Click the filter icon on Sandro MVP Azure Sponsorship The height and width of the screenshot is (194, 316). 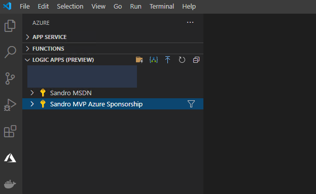[x=191, y=104]
